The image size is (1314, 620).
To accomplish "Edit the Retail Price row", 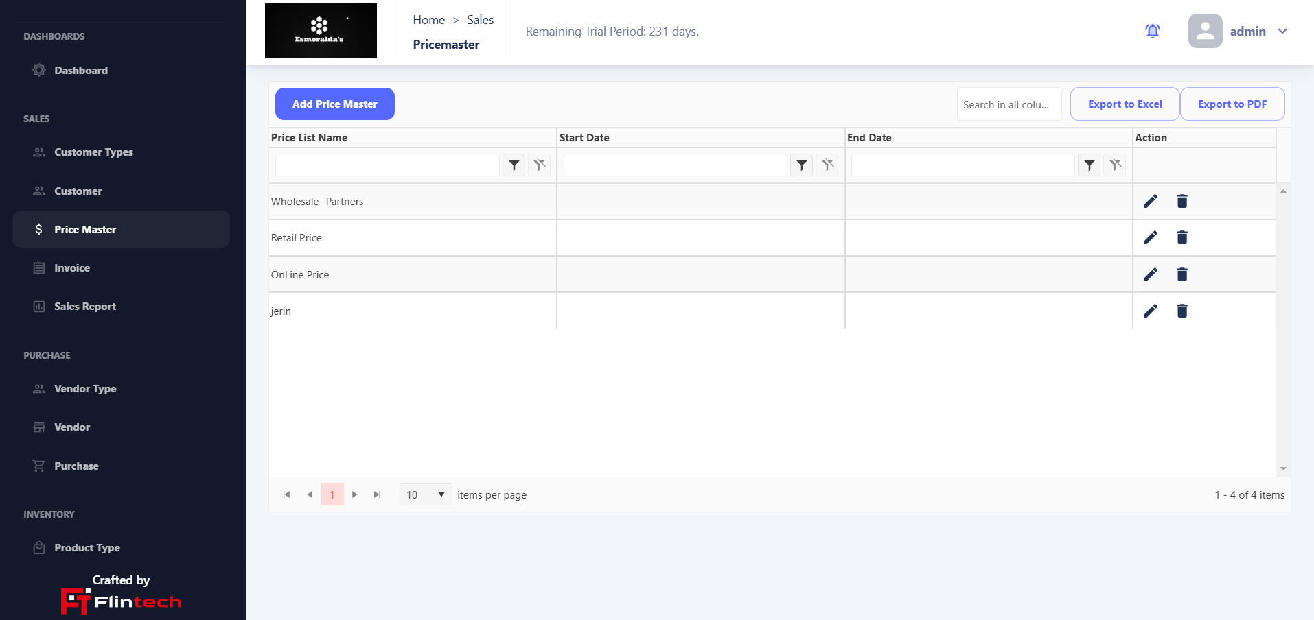I will tap(1150, 237).
